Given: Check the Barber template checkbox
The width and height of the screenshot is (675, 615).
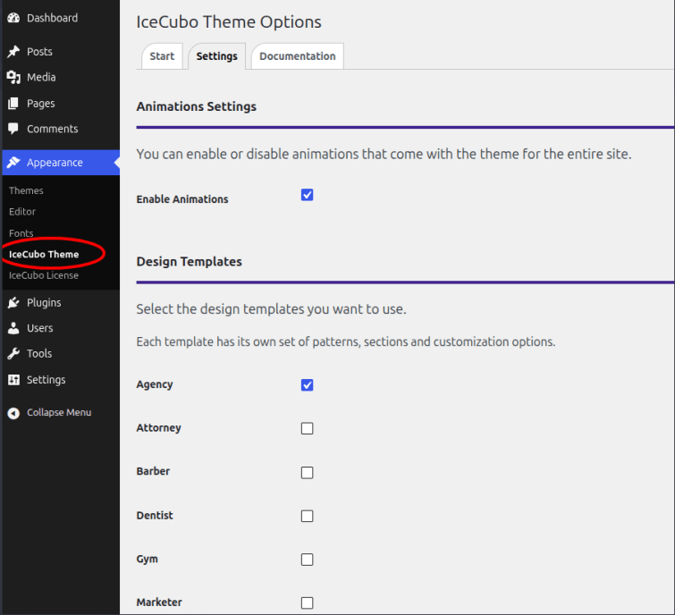Looking at the screenshot, I should [307, 472].
